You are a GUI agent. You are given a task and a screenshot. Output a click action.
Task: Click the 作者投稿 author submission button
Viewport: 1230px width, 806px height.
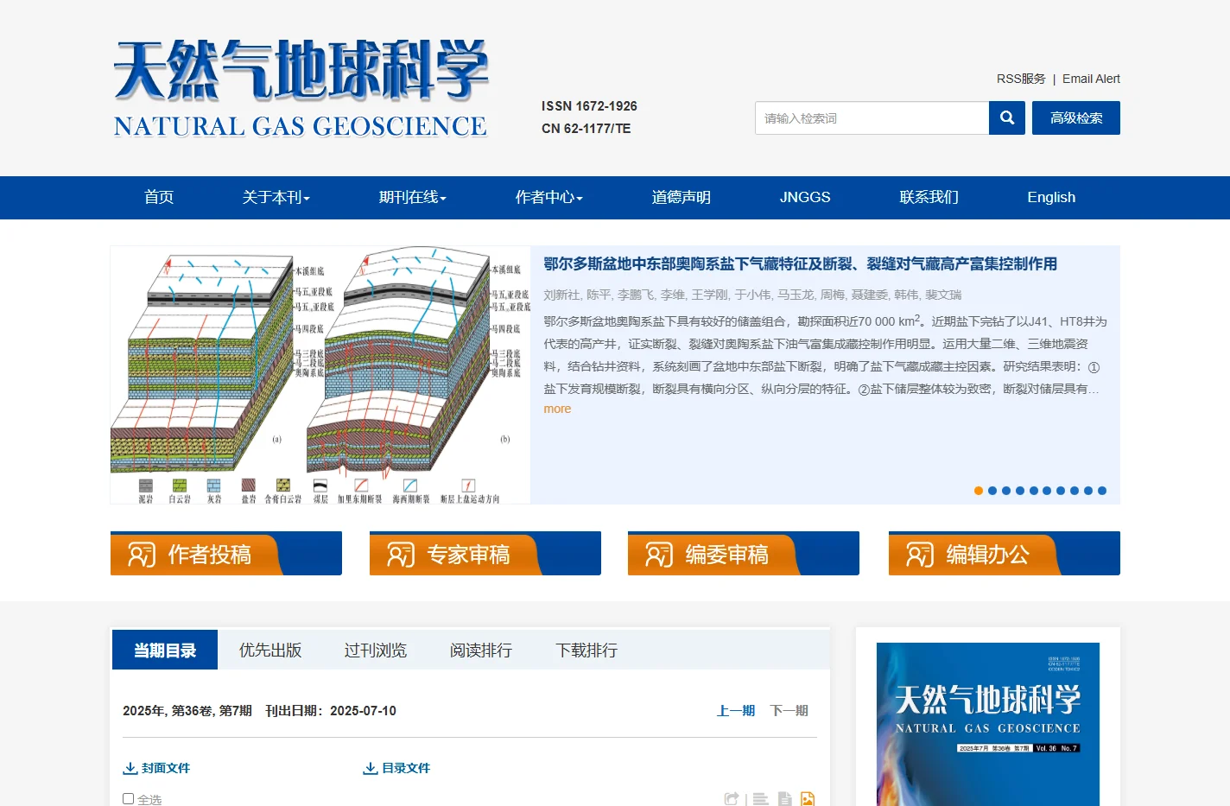(226, 553)
